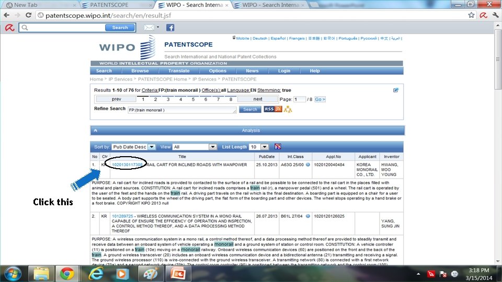Open Windows Start button
502x282 pixels.
coord(13,274)
